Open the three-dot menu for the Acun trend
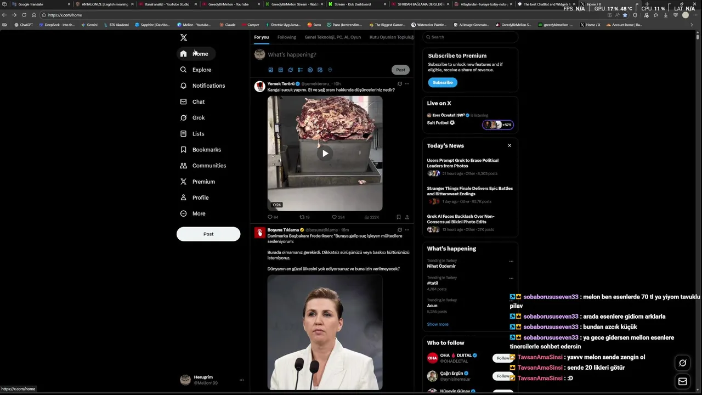Viewport: 702px width, 395px height. click(x=511, y=301)
